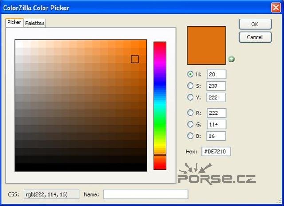Click the Cancel button

(x=255, y=37)
